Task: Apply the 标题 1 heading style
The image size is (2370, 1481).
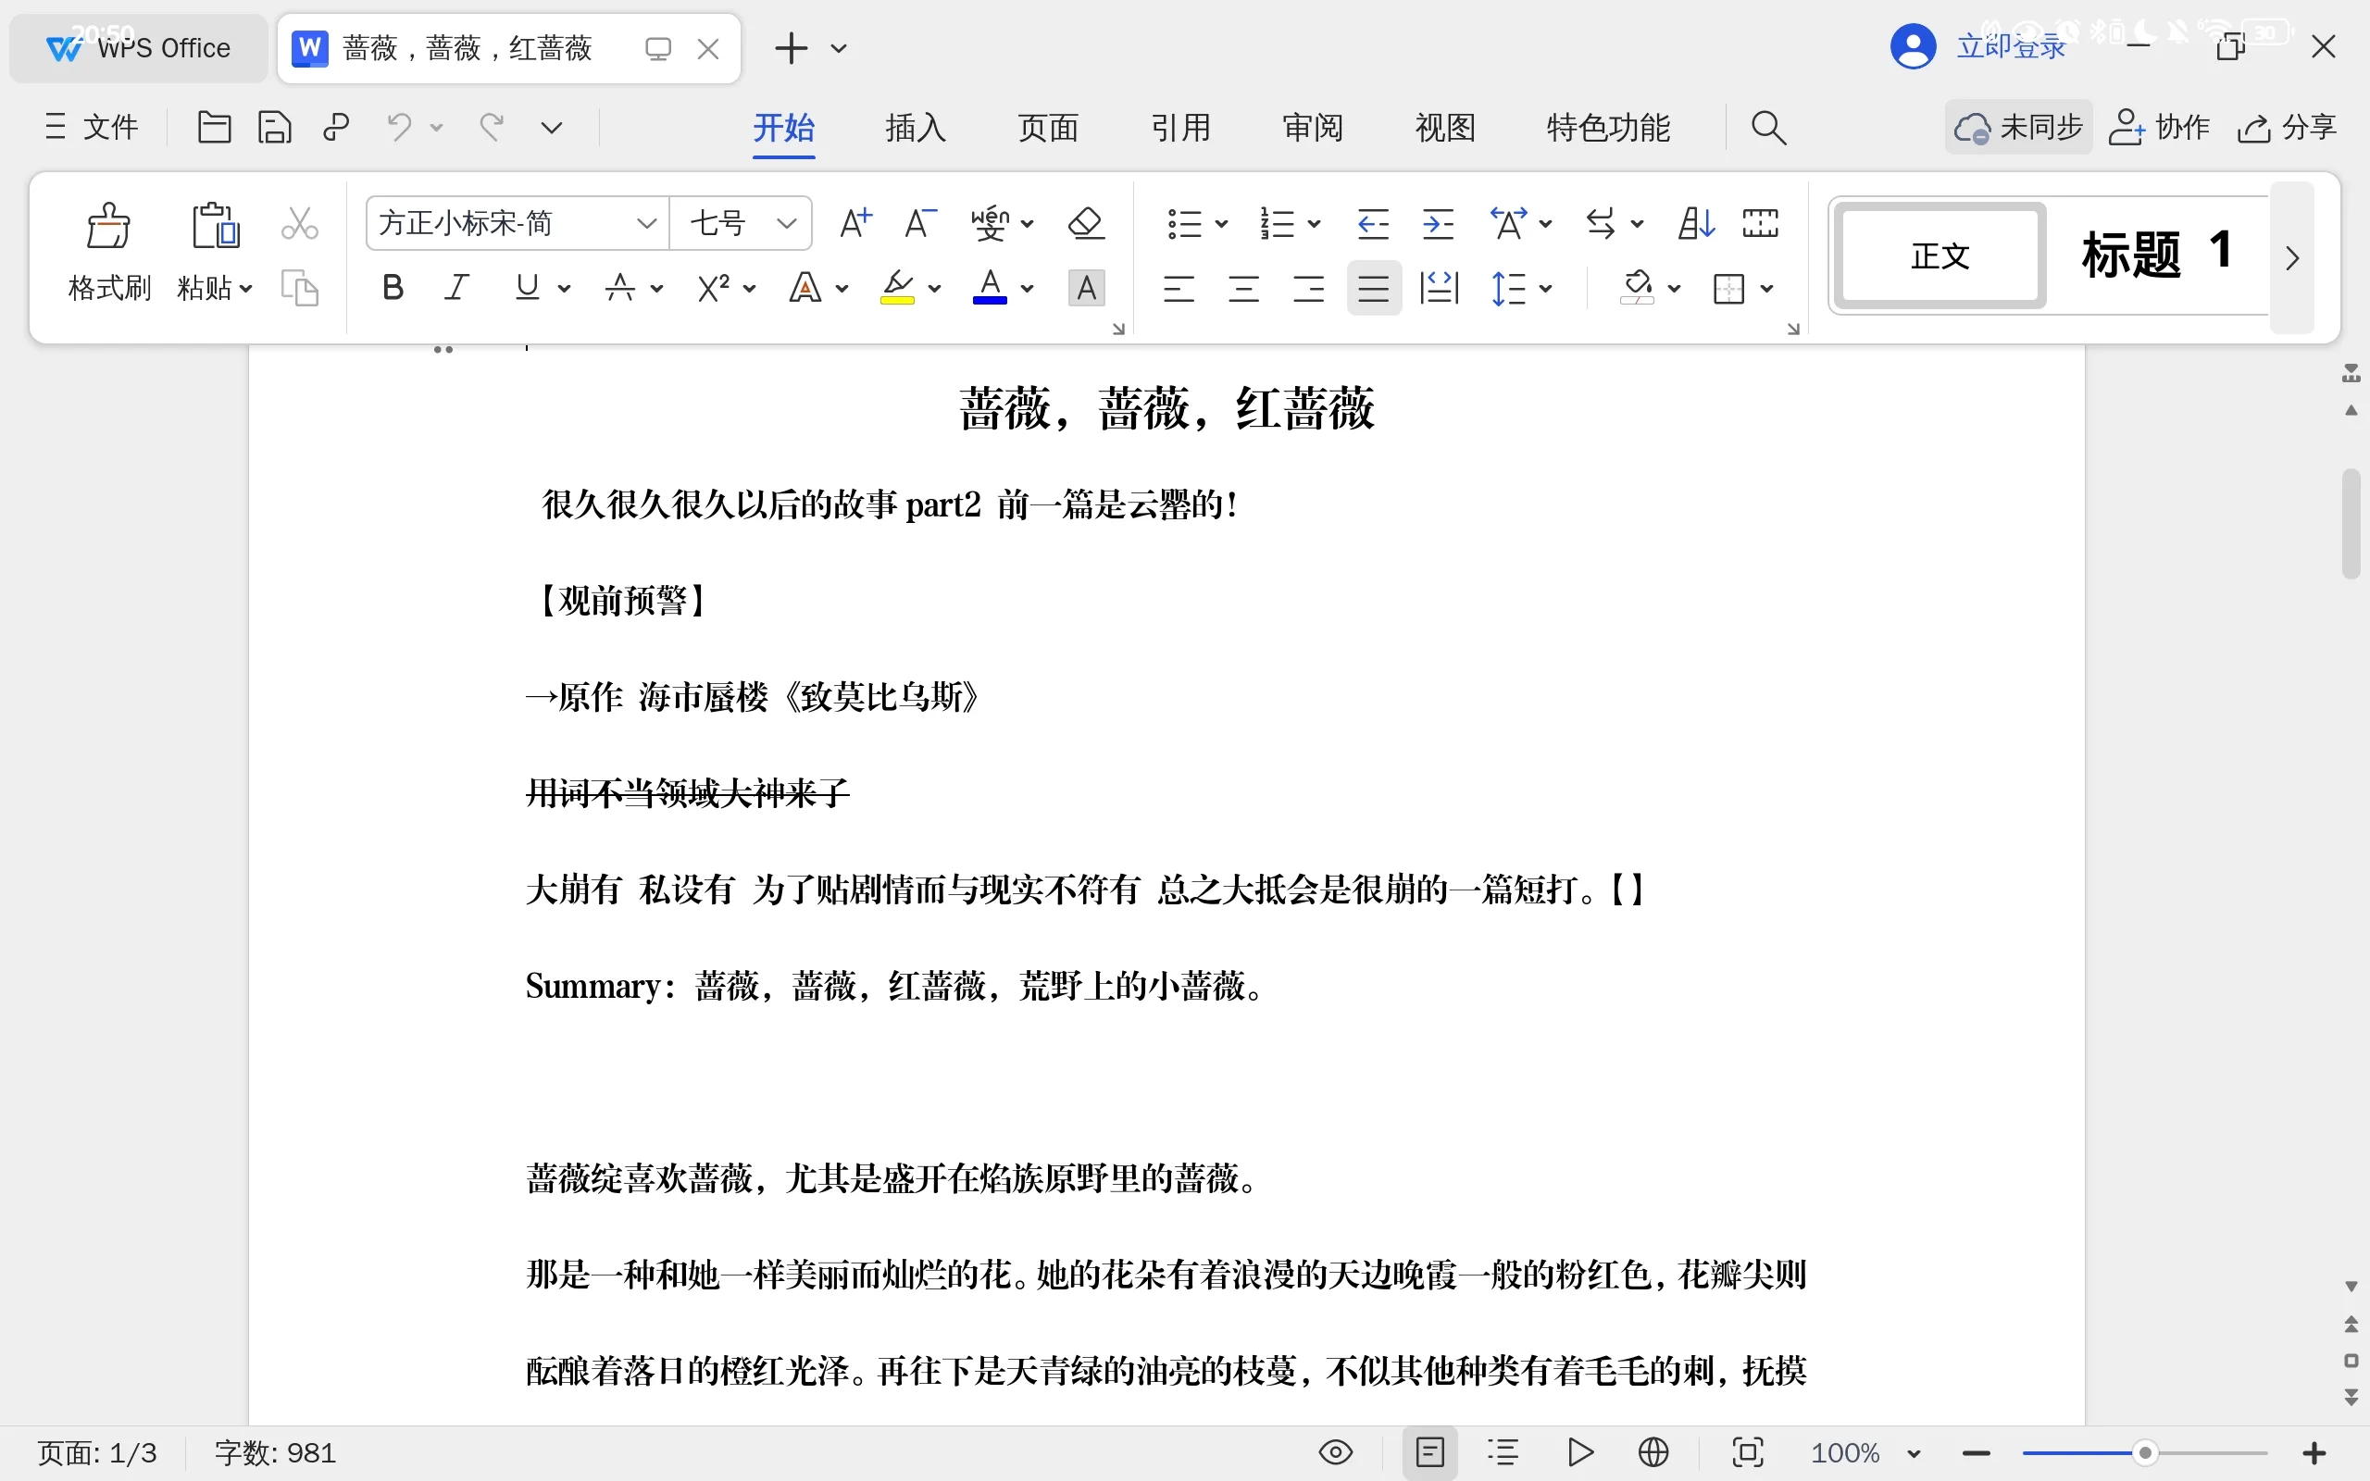Action: point(2156,255)
